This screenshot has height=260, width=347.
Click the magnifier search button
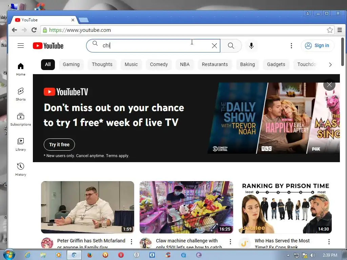tap(231, 46)
